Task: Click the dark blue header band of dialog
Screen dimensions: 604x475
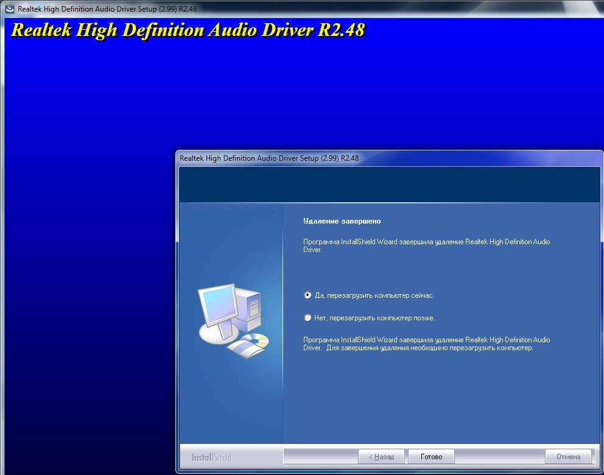Action: point(390,185)
